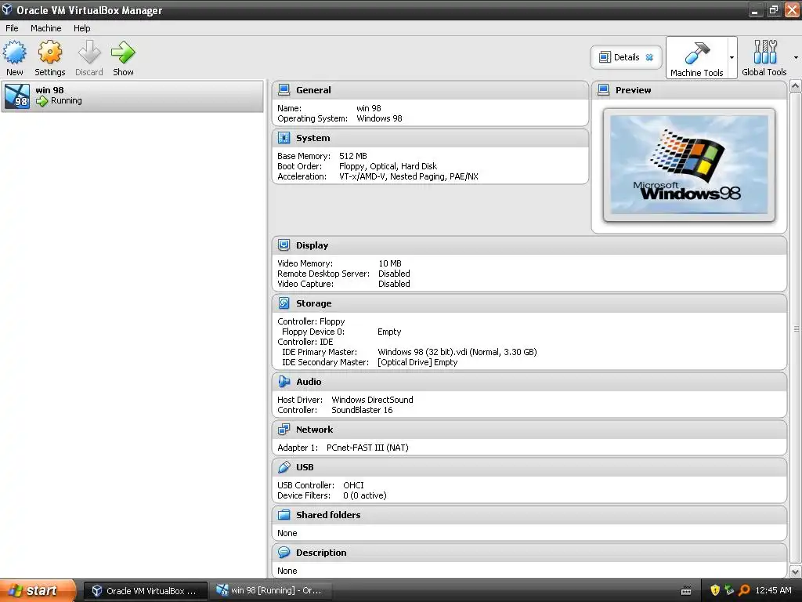Open Settings via the gear icon

pyautogui.click(x=49, y=53)
